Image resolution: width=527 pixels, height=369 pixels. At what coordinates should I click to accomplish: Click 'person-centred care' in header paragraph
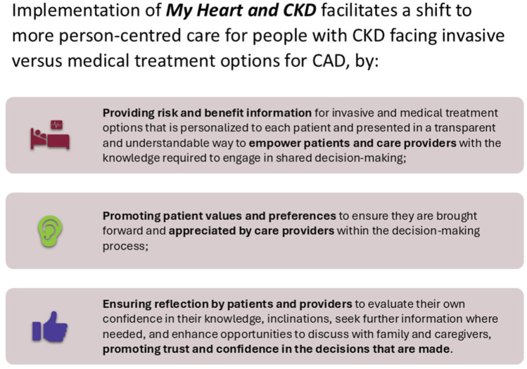tap(139, 36)
